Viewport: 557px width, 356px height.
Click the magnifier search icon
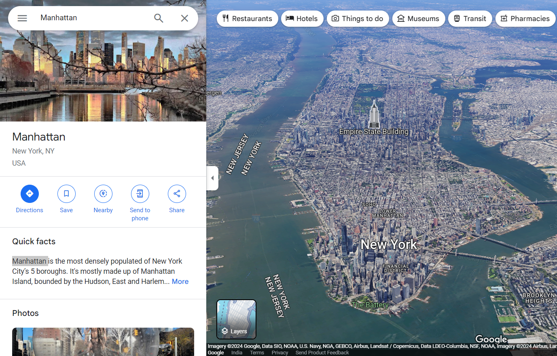point(159,18)
